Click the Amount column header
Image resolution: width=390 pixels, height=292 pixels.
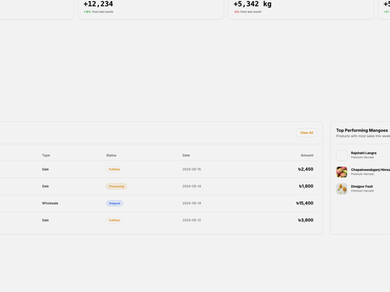(307, 155)
